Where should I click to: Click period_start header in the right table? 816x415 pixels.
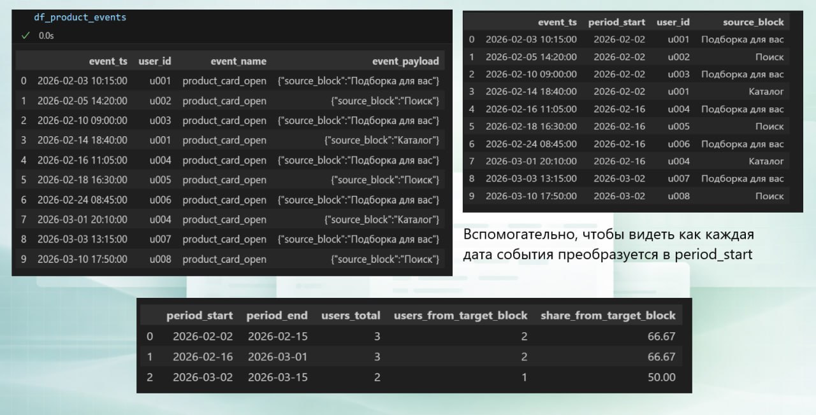coord(616,22)
